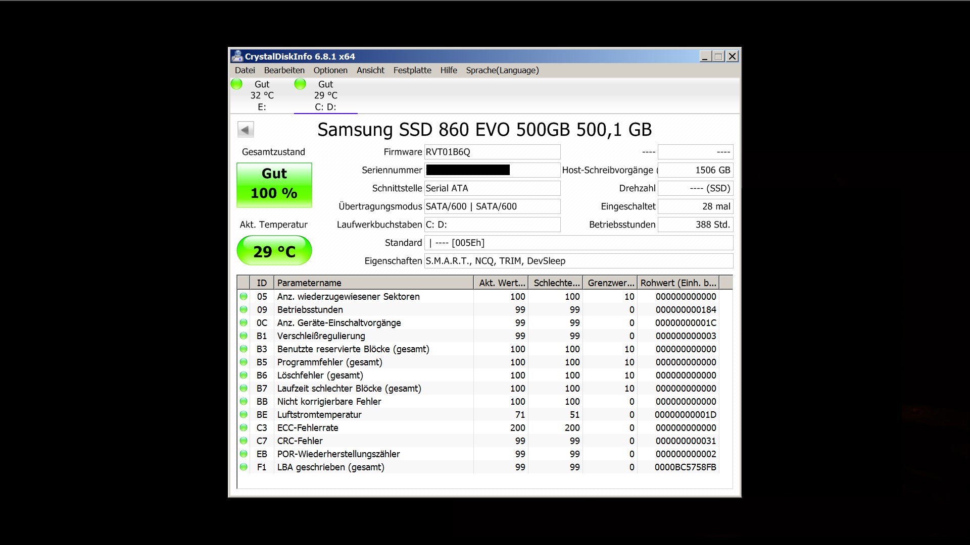
Task: Select 'Laufzeit schlechter Blöcke (gesamt)' row name
Action: [x=349, y=389]
